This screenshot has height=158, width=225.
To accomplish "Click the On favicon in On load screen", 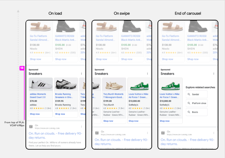I will coord(31,127).
